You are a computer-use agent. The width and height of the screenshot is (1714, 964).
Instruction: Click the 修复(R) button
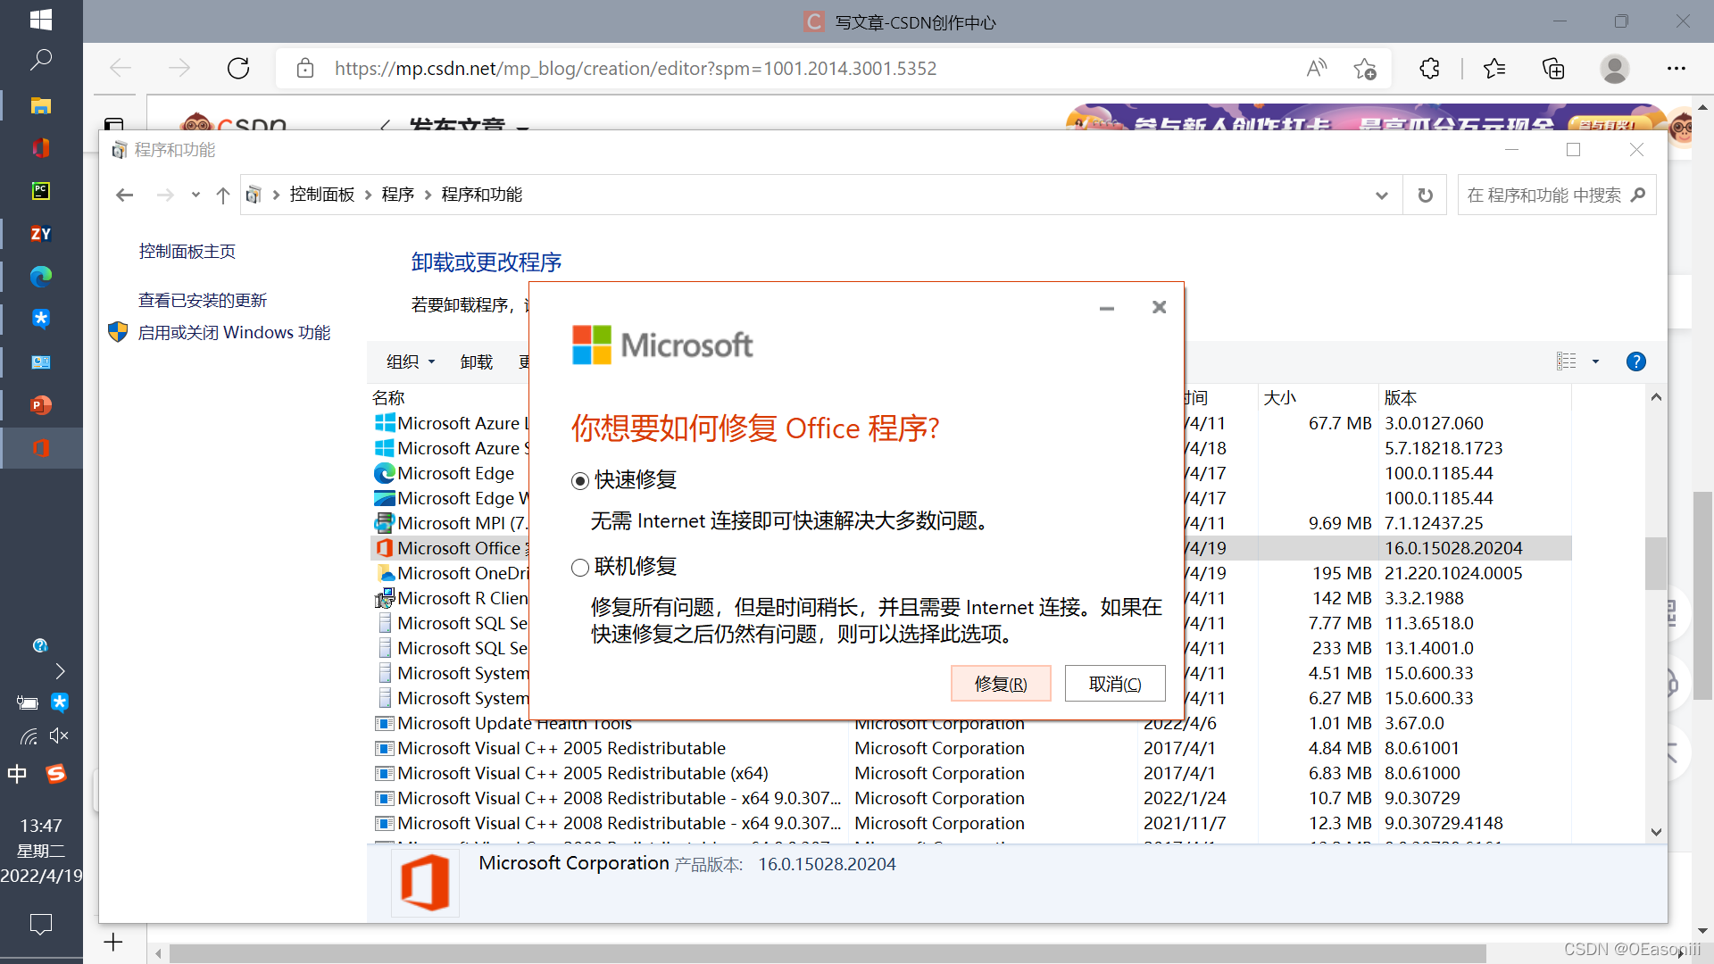coord(1000,684)
